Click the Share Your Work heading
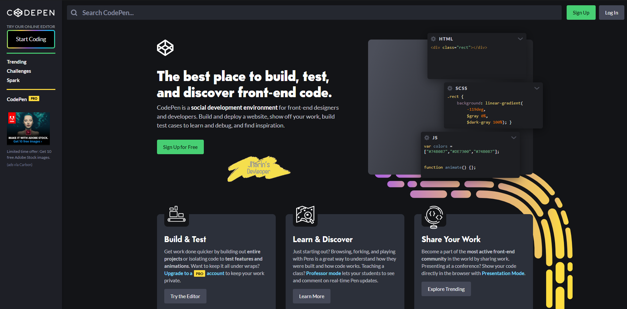Screen dimensions: 627x309 point(451,239)
